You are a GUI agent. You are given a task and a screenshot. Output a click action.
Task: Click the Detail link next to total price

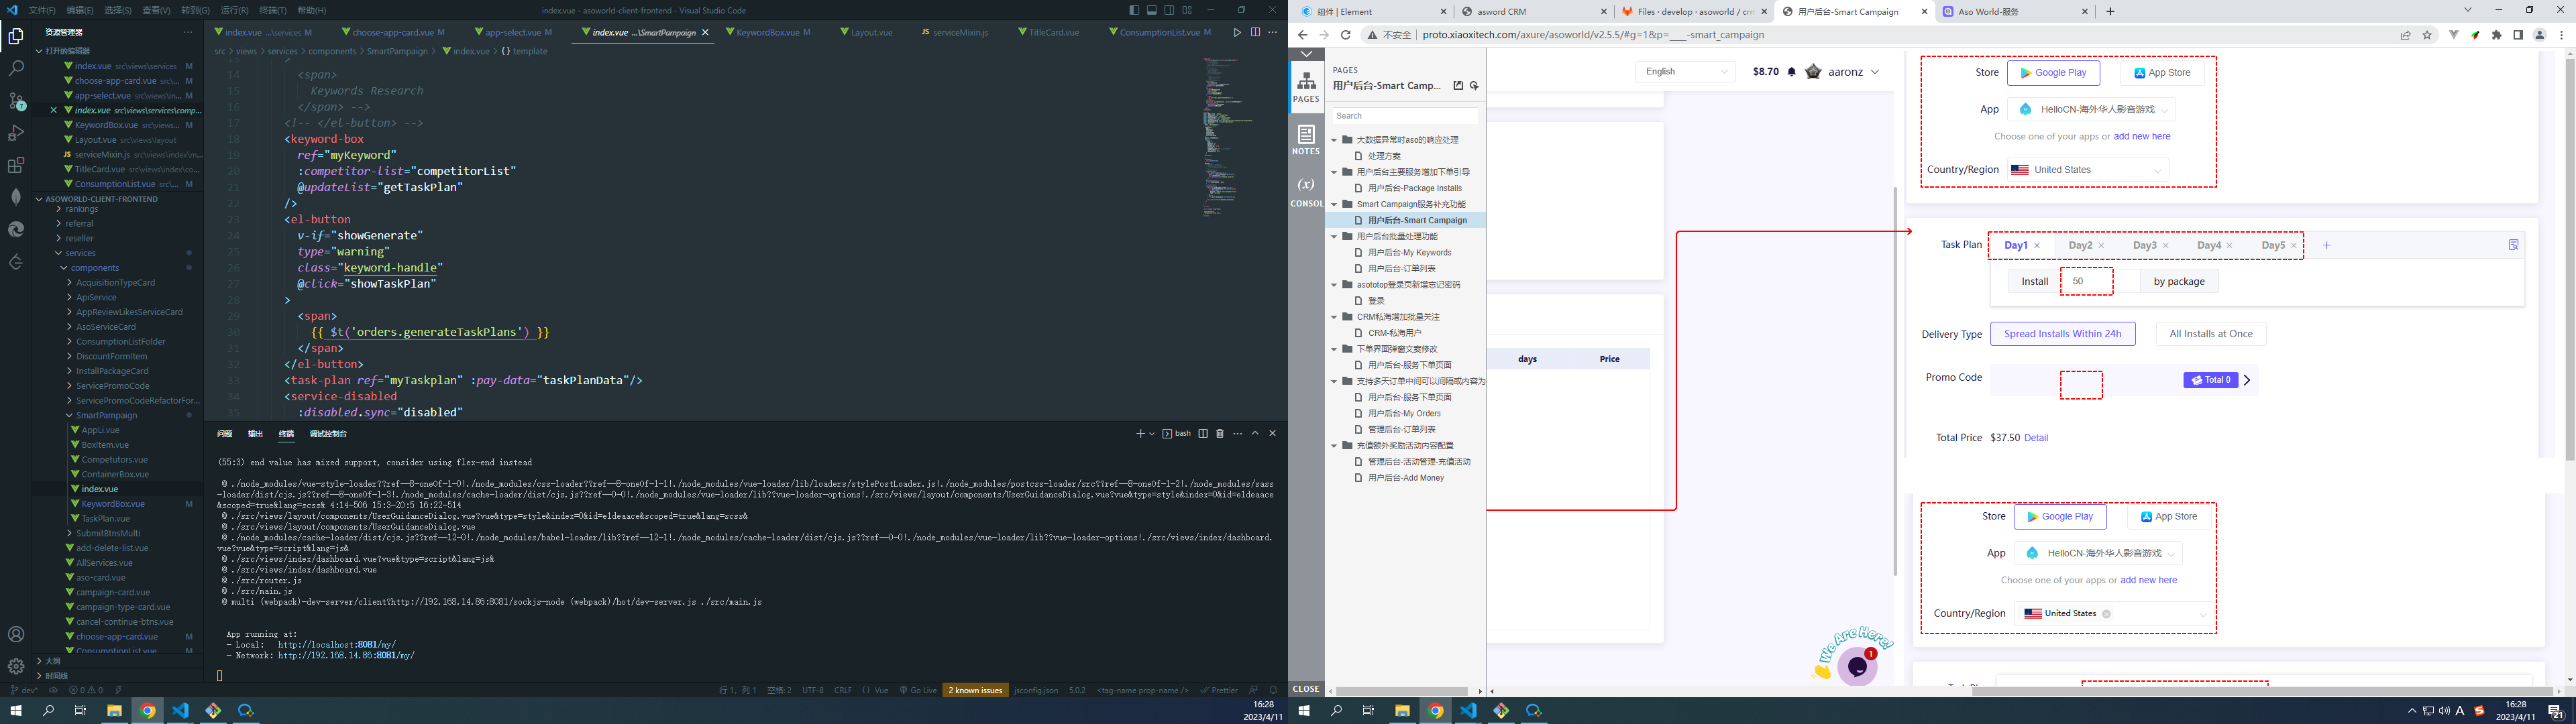[x=2035, y=438]
